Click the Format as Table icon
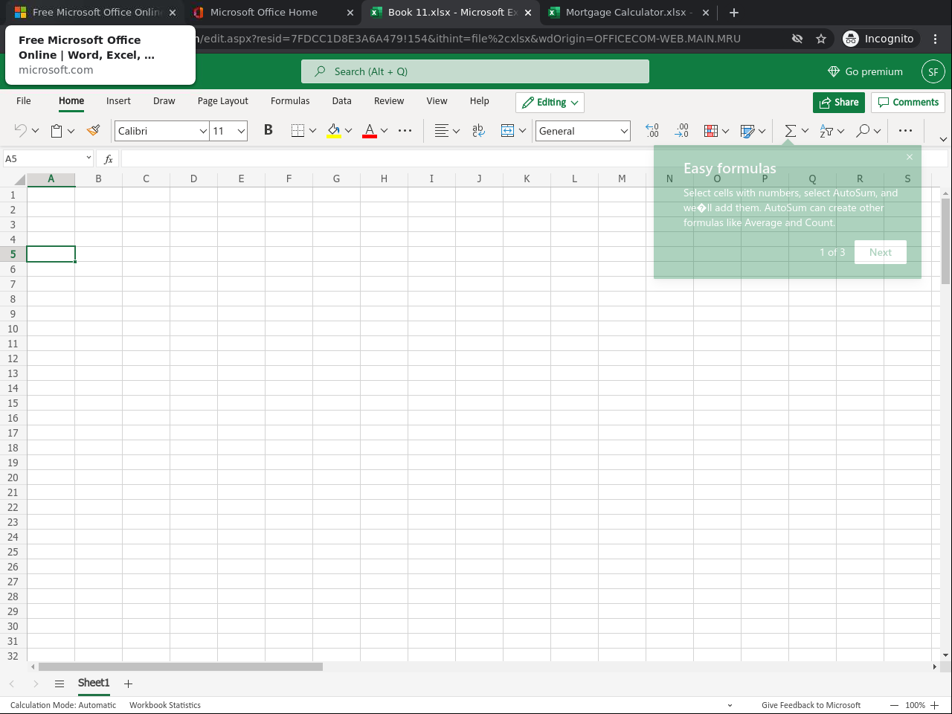Screen dimensions: 952x714 coord(748,131)
